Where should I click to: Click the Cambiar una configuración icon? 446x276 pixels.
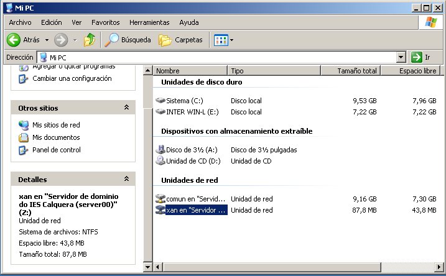coord(24,79)
